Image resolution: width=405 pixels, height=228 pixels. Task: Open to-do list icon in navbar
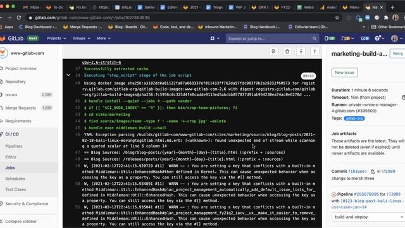click(365, 38)
